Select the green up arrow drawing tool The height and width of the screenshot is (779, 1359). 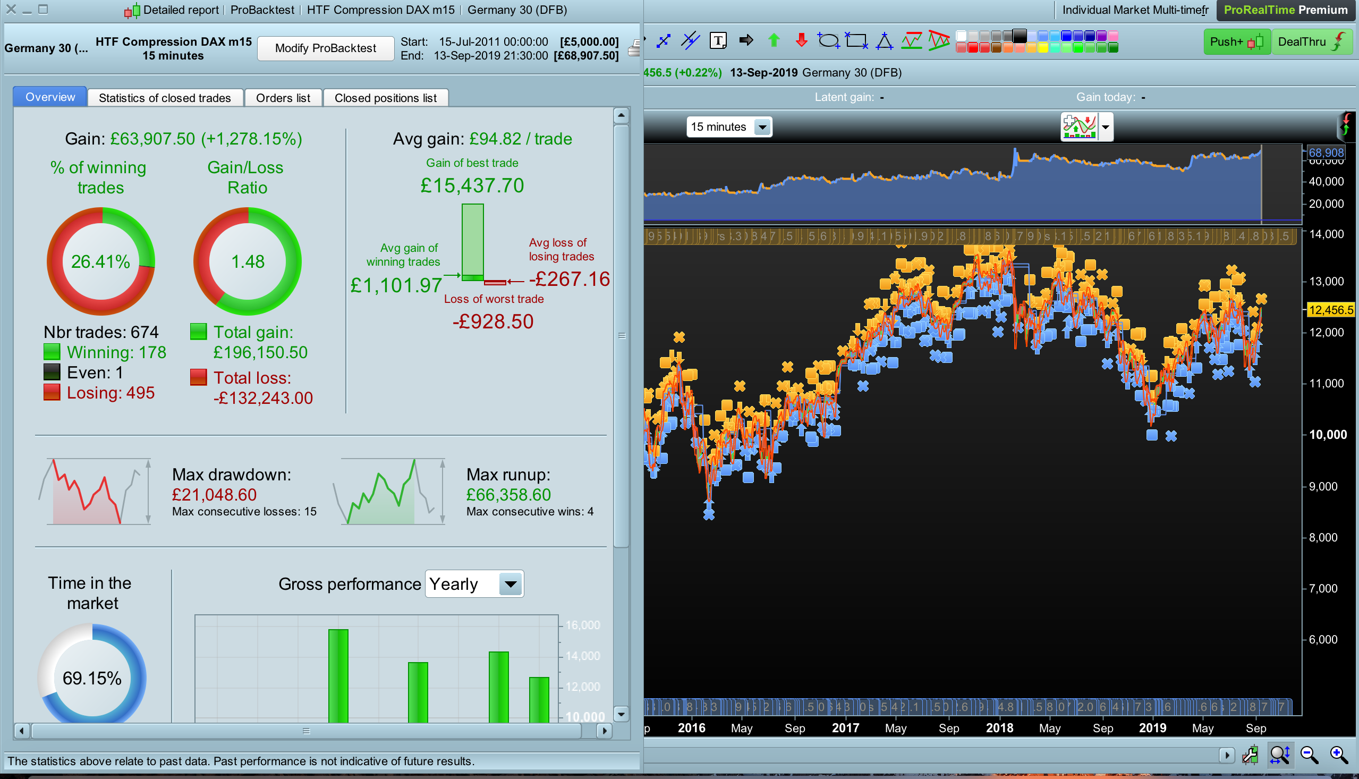[774, 41]
